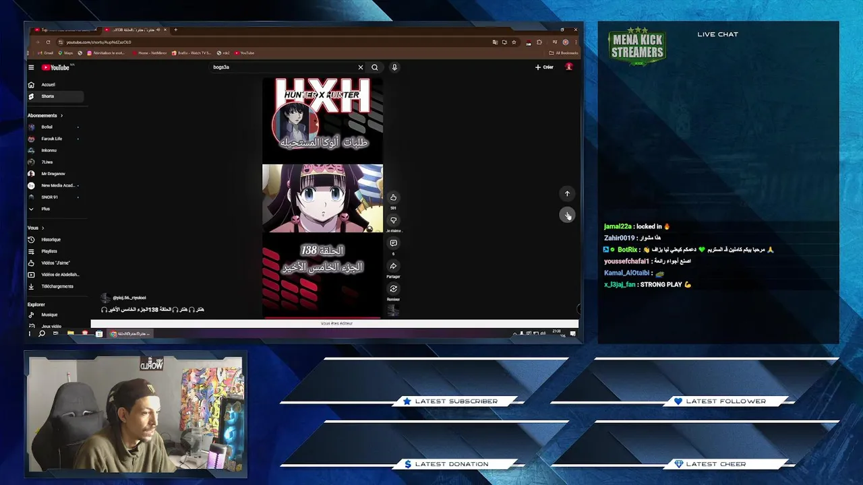Screen dimensions: 863x485
Task: Open Playlists in the sidebar
Action: pos(55,251)
